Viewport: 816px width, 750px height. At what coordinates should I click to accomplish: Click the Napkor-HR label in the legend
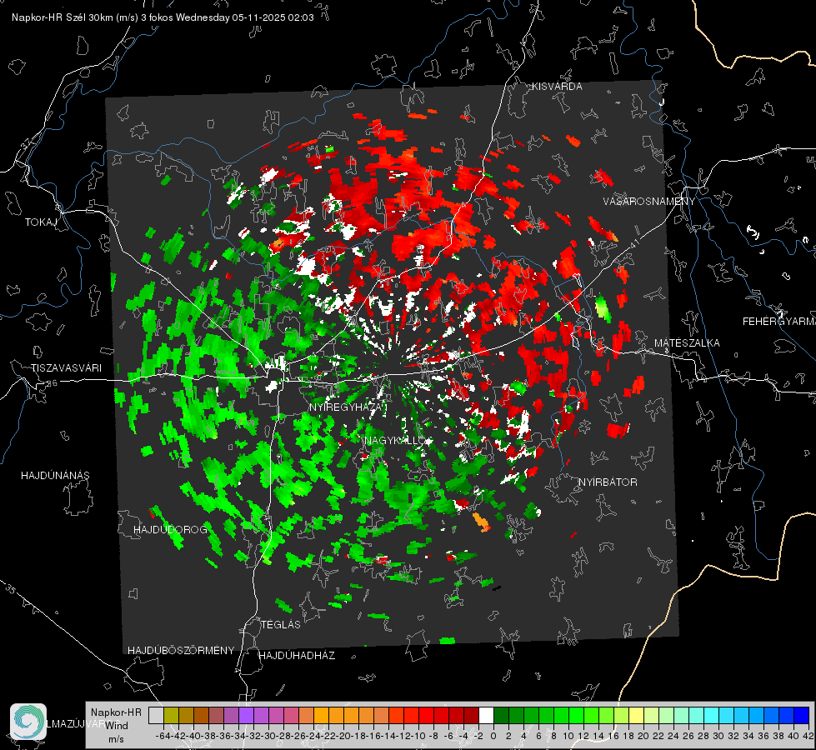[116, 712]
